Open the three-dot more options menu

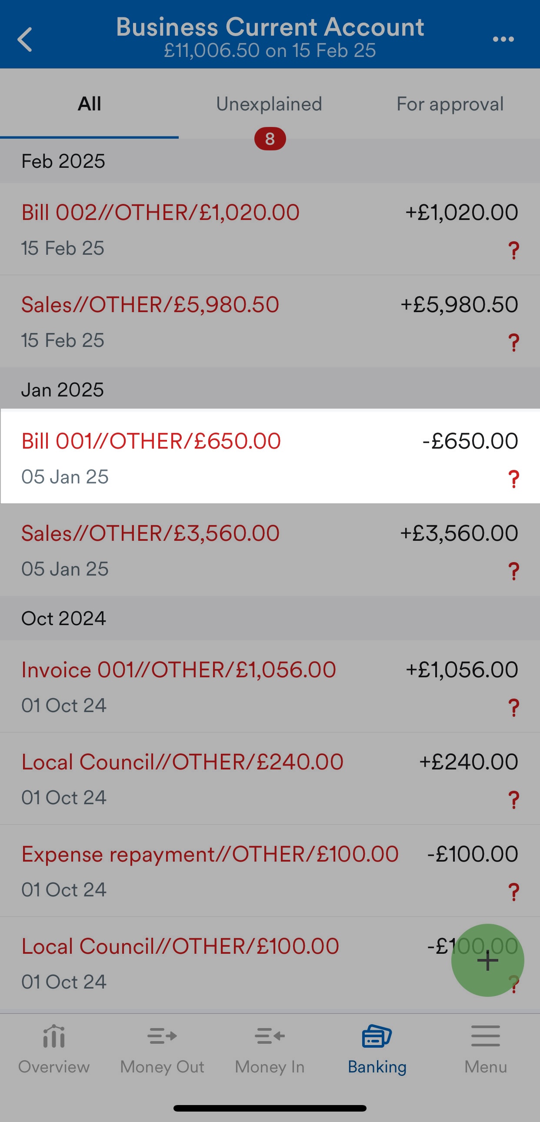coord(503,39)
